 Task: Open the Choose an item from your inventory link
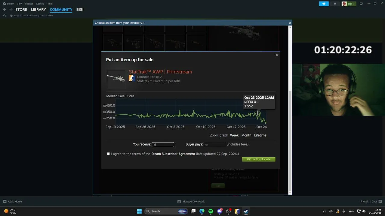[119, 23]
